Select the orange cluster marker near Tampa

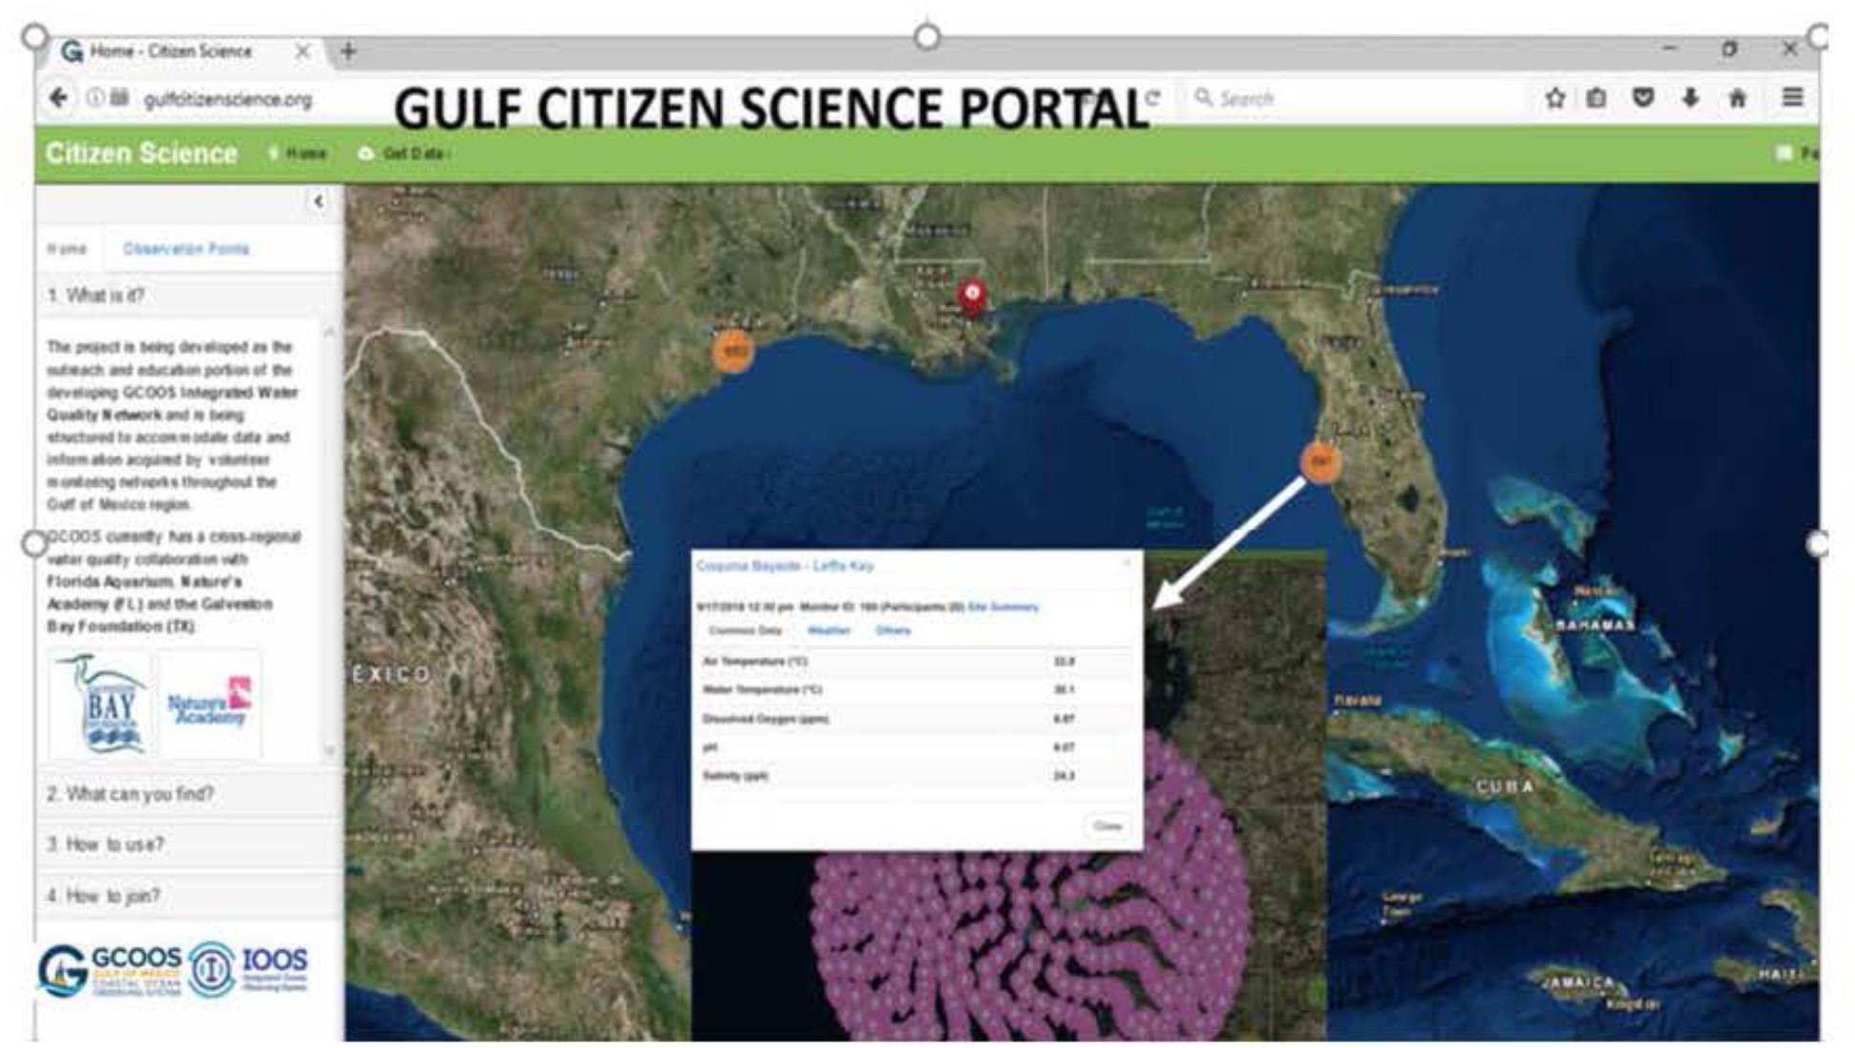(x=1320, y=462)
